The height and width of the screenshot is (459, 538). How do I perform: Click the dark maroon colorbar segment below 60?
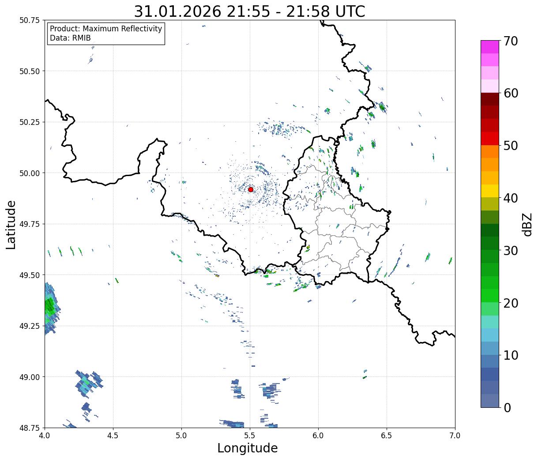tap(490, 99)
